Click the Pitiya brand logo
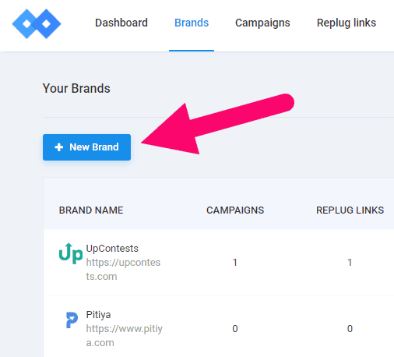Viewport: 394px width, 357px height. tap(72, 320)
